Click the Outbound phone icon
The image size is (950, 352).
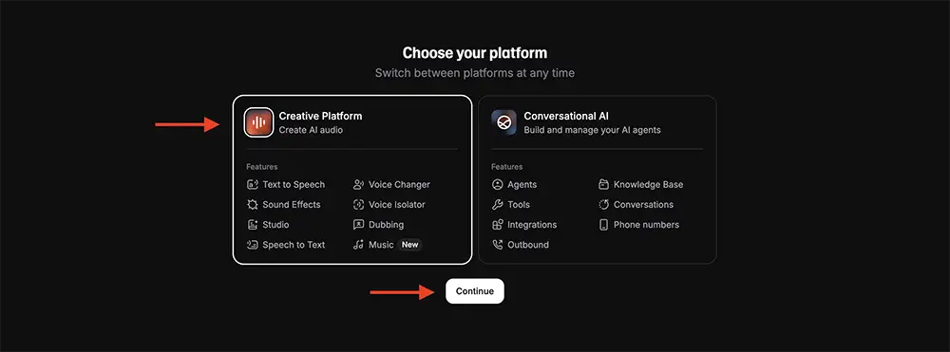(x=498, y=245)
